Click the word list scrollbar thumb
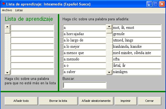166x109 pixels. (109, 31)
